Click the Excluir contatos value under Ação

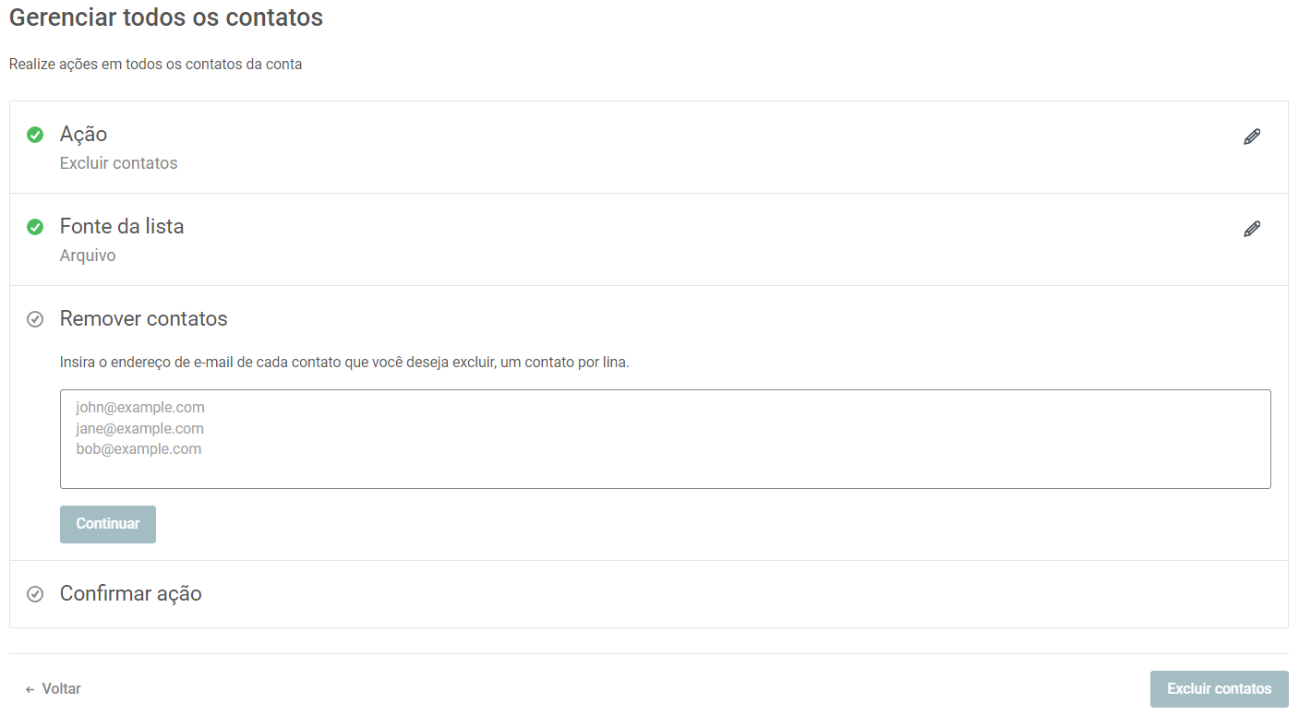point(118,163)
